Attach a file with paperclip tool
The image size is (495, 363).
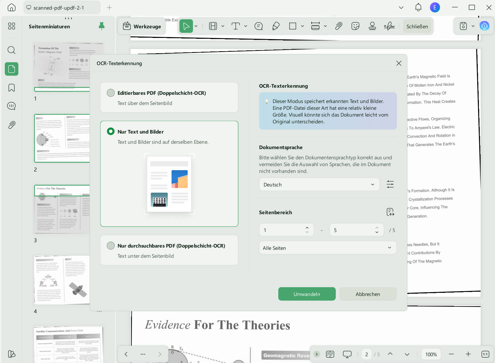338,26
